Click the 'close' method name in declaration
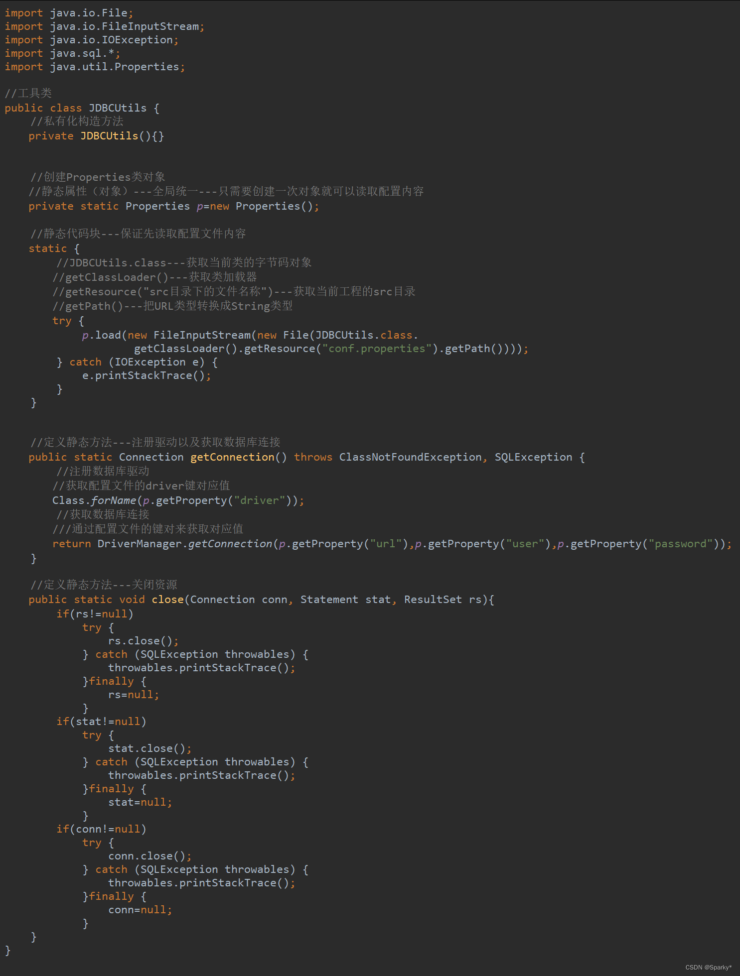This screenshot has height=976, width=740. [168, 600]
